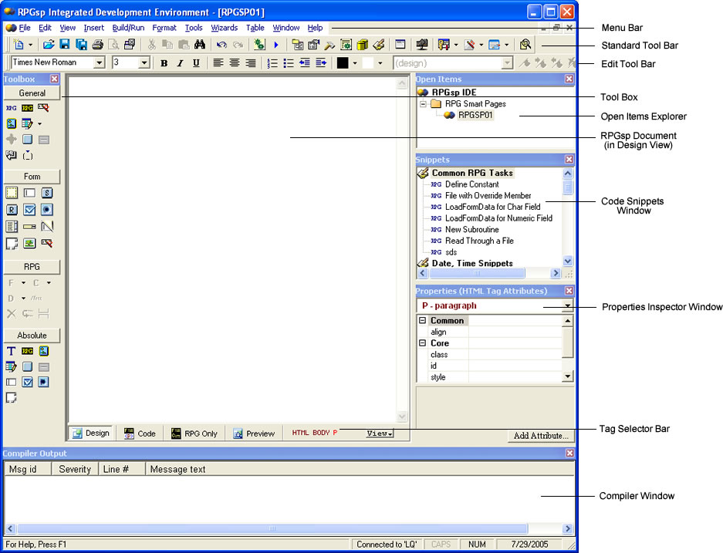This screenshot has width=723, height=553.
Task: Open the Wizards menu
Action: 224,28
